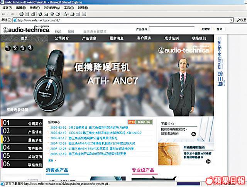Screen dimensions: 247x187
Task: Click 公司简介 in top navigation bar
Action: (62, 38)
